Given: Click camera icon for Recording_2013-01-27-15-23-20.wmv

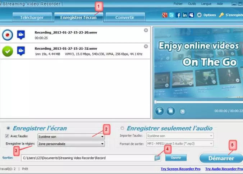Looking at the screenshot, I should [x=21, y=35].
